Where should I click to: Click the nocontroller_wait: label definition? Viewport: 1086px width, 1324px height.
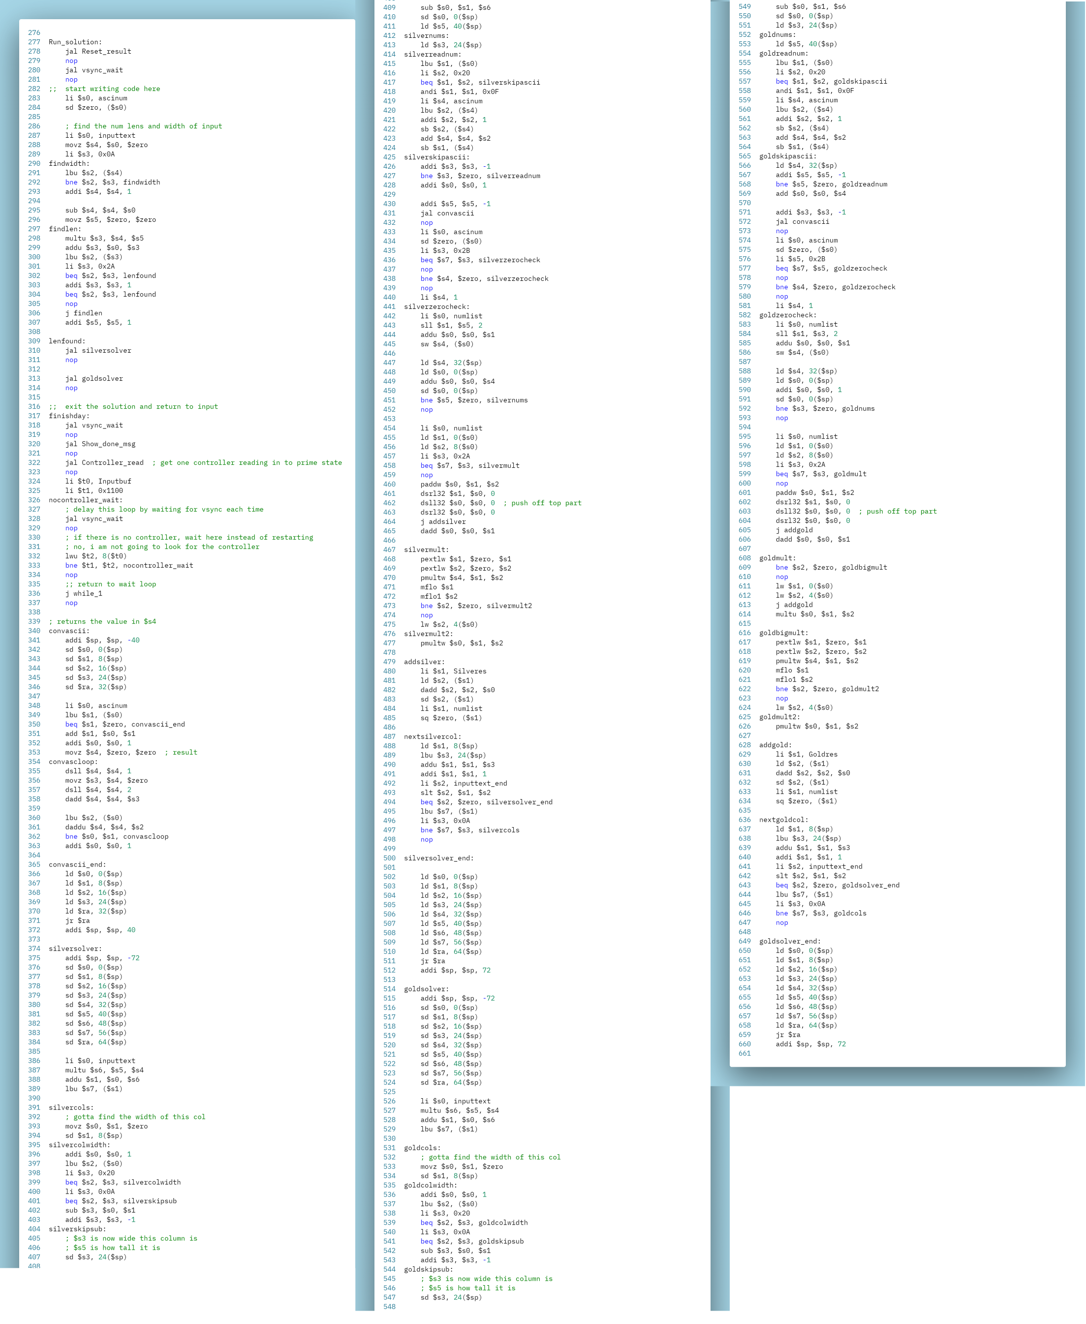86,500
